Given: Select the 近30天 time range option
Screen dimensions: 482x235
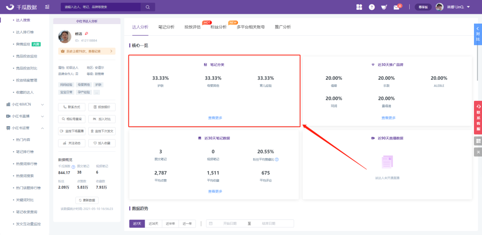Looking at the screenshot, I should point(154,224).
